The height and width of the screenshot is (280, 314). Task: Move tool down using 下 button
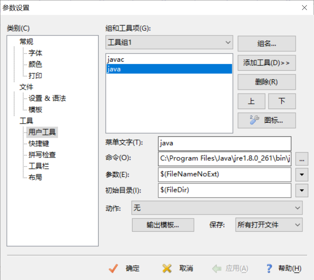281,101
